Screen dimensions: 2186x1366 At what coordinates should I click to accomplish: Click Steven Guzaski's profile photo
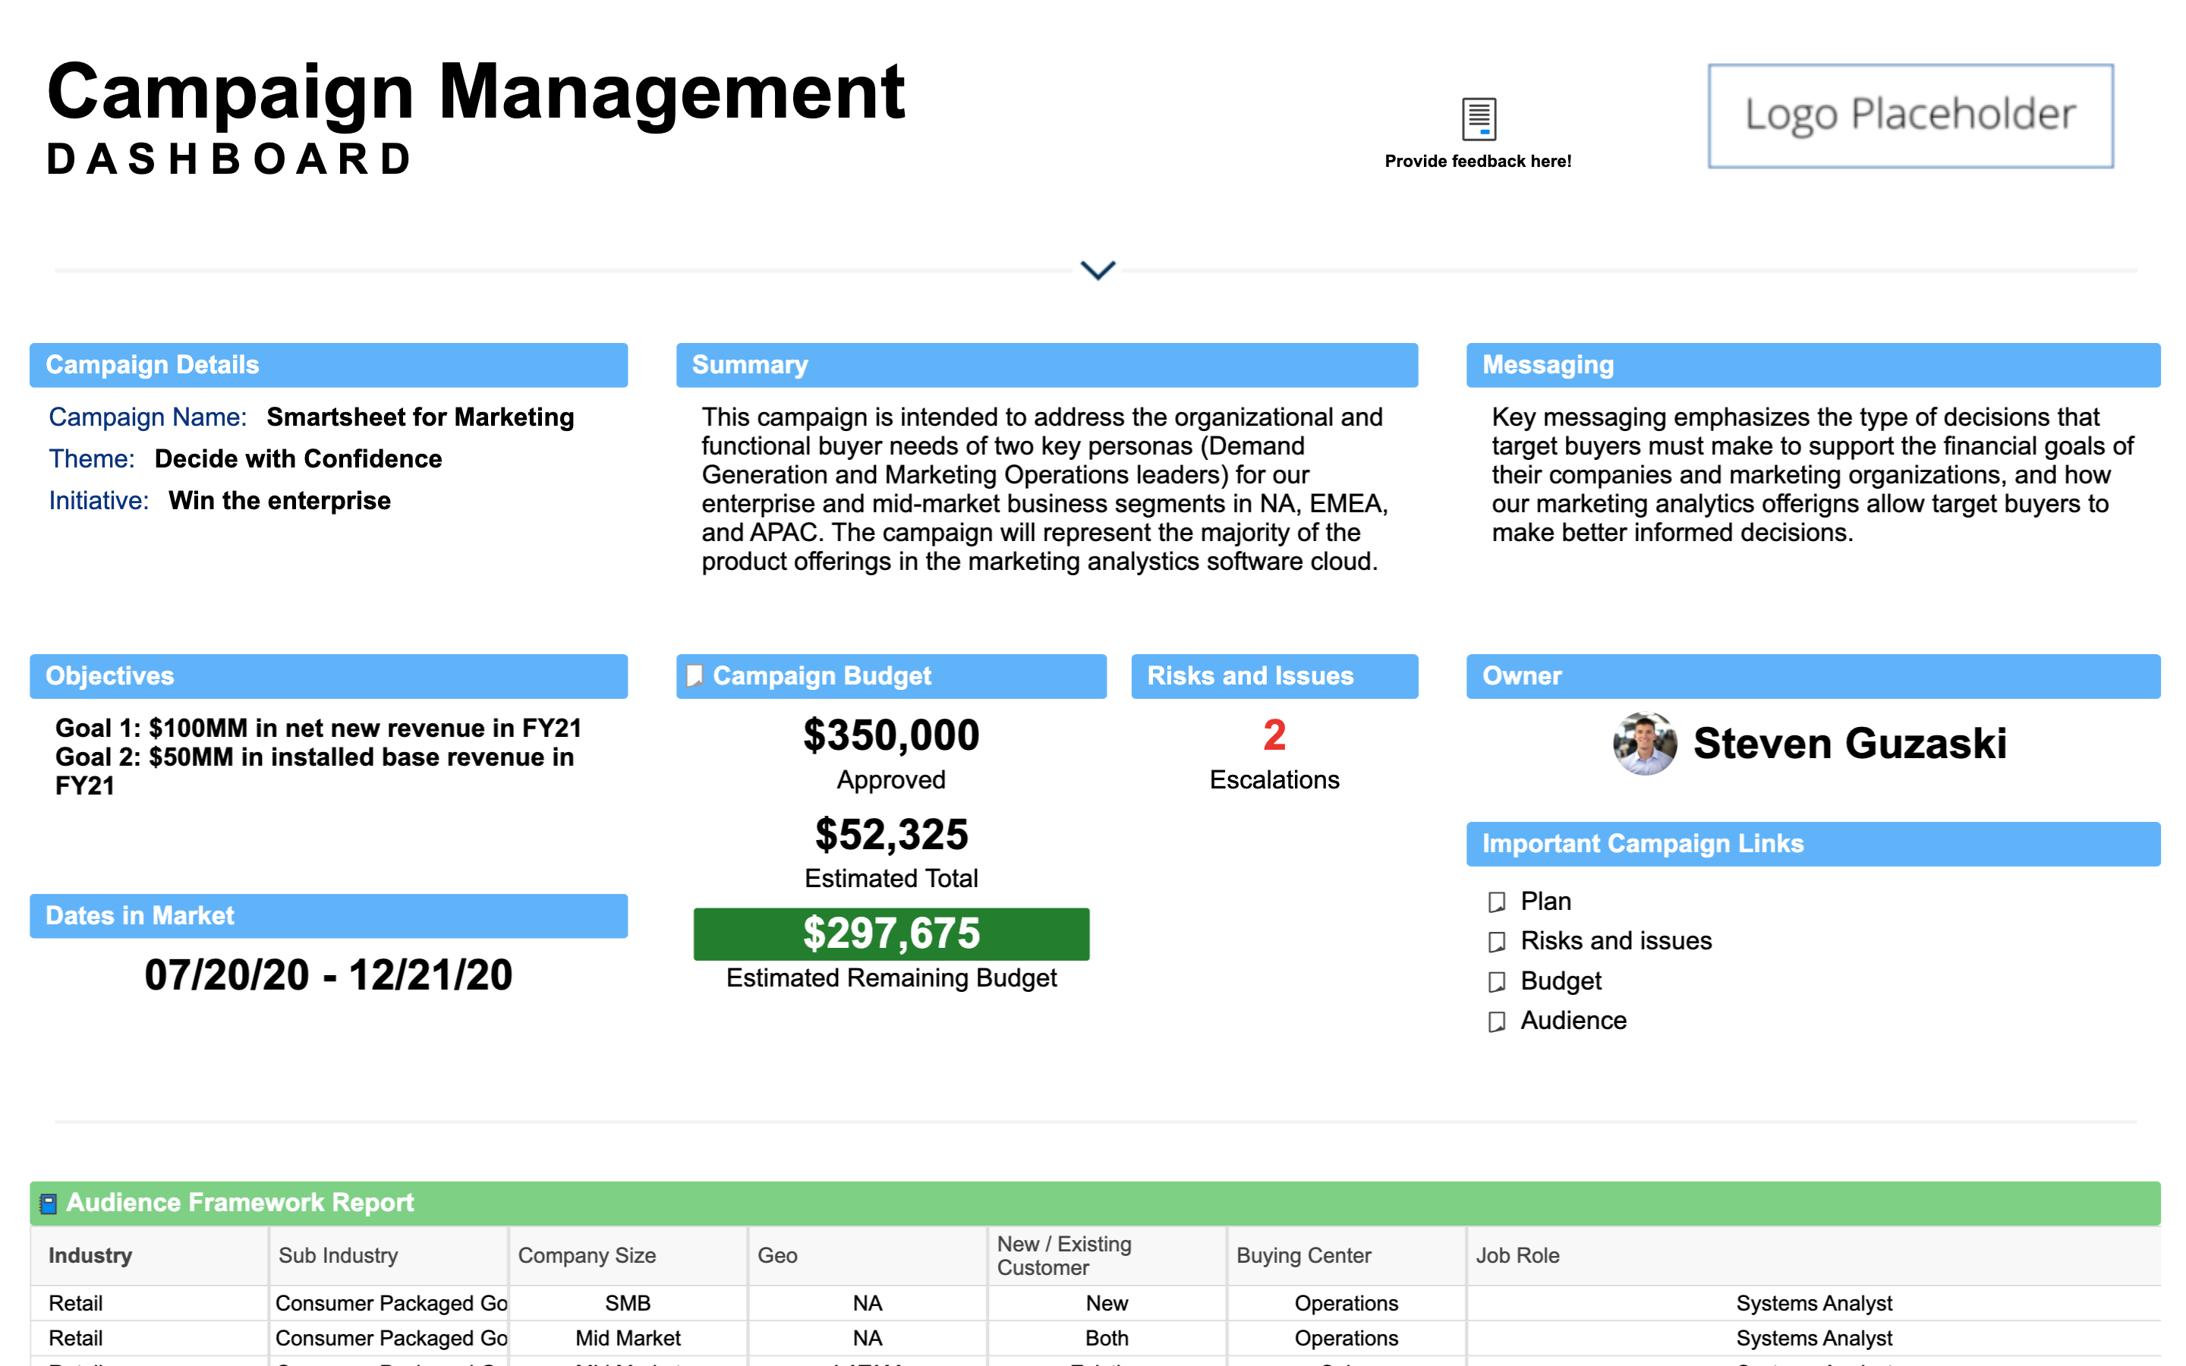click(1645, 744)
